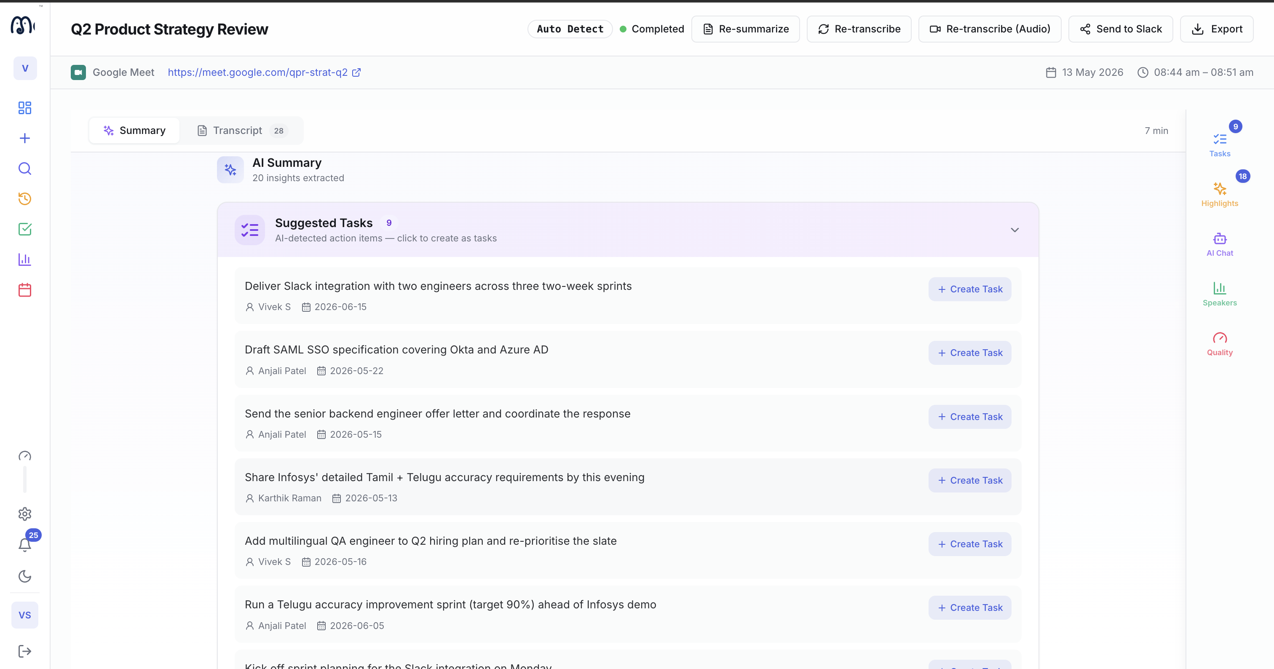Click Re-transcribe (Audio) button

[990, 29]
